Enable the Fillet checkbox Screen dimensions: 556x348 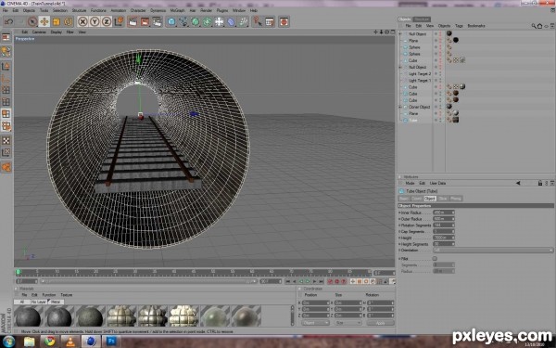coord(435,259)
